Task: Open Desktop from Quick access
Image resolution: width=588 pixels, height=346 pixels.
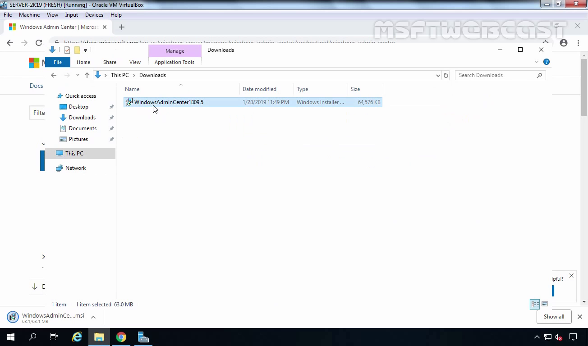Action: (78, 107)
